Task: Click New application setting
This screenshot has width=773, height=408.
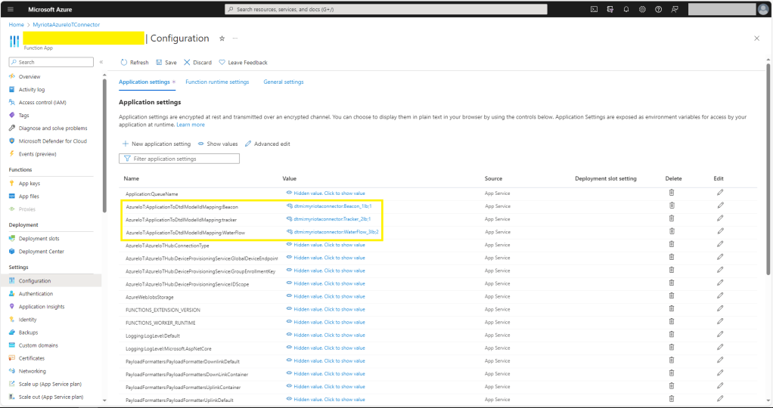Action: [x=157, y=144]
